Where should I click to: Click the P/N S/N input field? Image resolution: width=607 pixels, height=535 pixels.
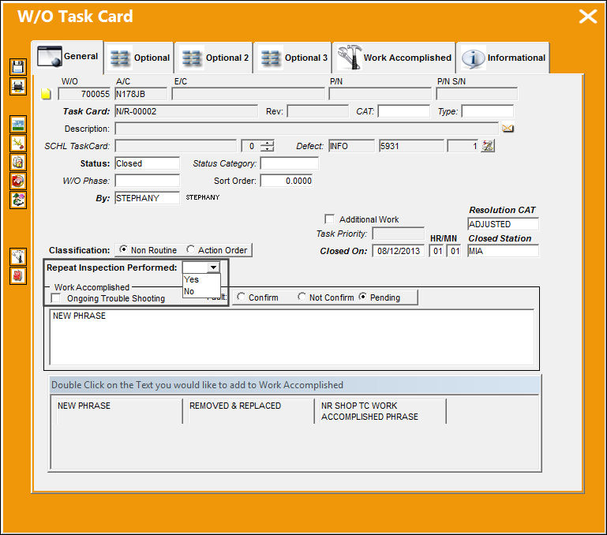coord(477,94)
